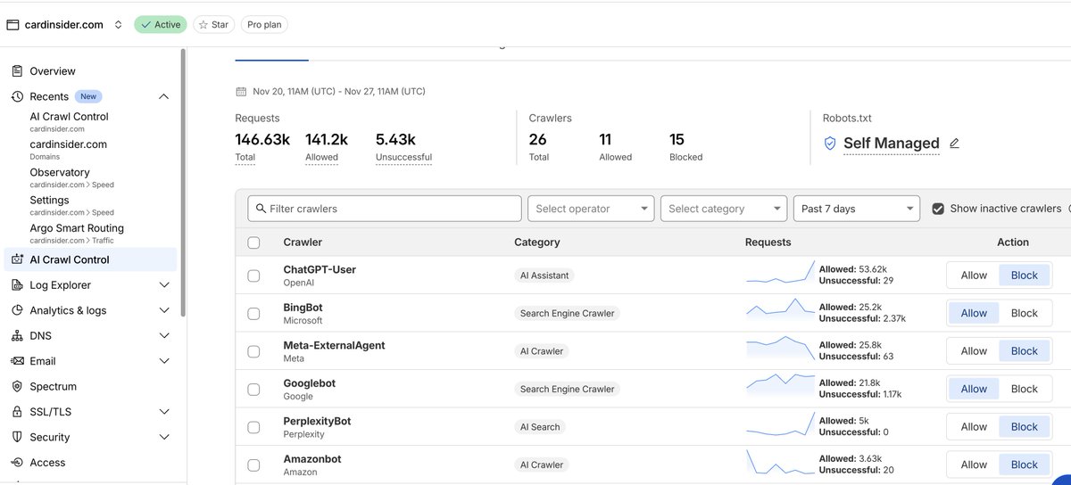Click the Security shield icon
The height and width of the screenshot is (485, 1071).
pos(17,437)
